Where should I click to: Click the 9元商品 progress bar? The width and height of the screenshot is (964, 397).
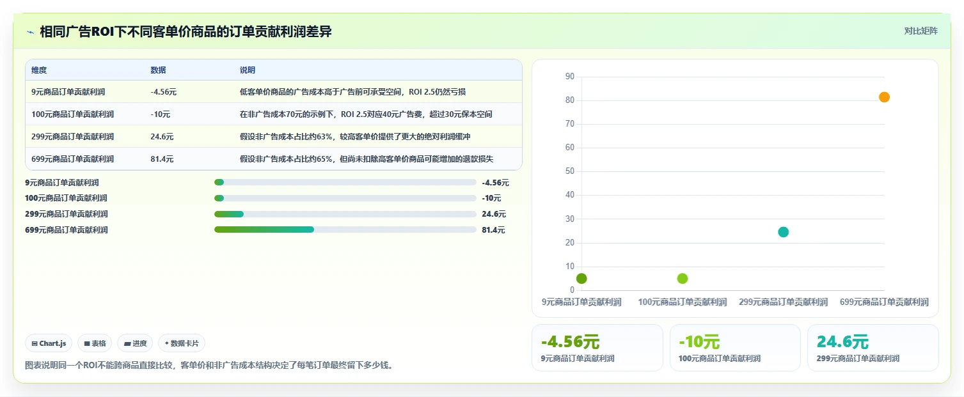(x=345, y=182)
